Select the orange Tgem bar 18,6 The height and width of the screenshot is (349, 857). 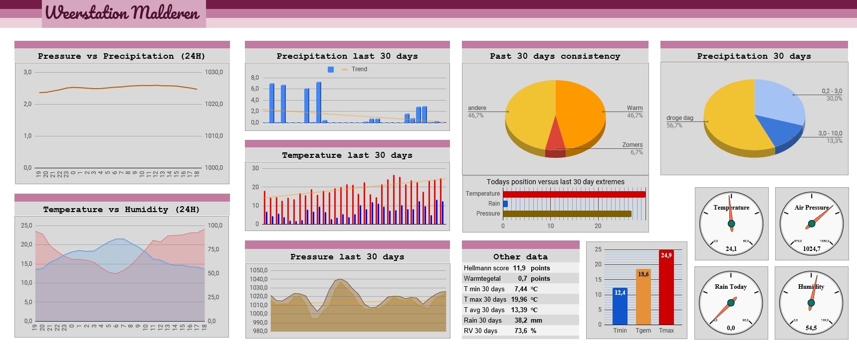coord(643,297)
